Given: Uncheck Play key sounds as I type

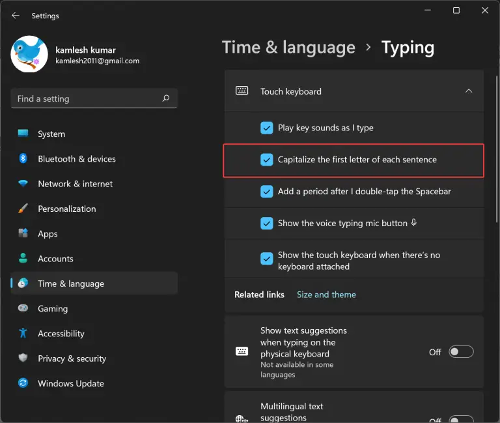Looking at the screenshot, I should tap(266, 128).
